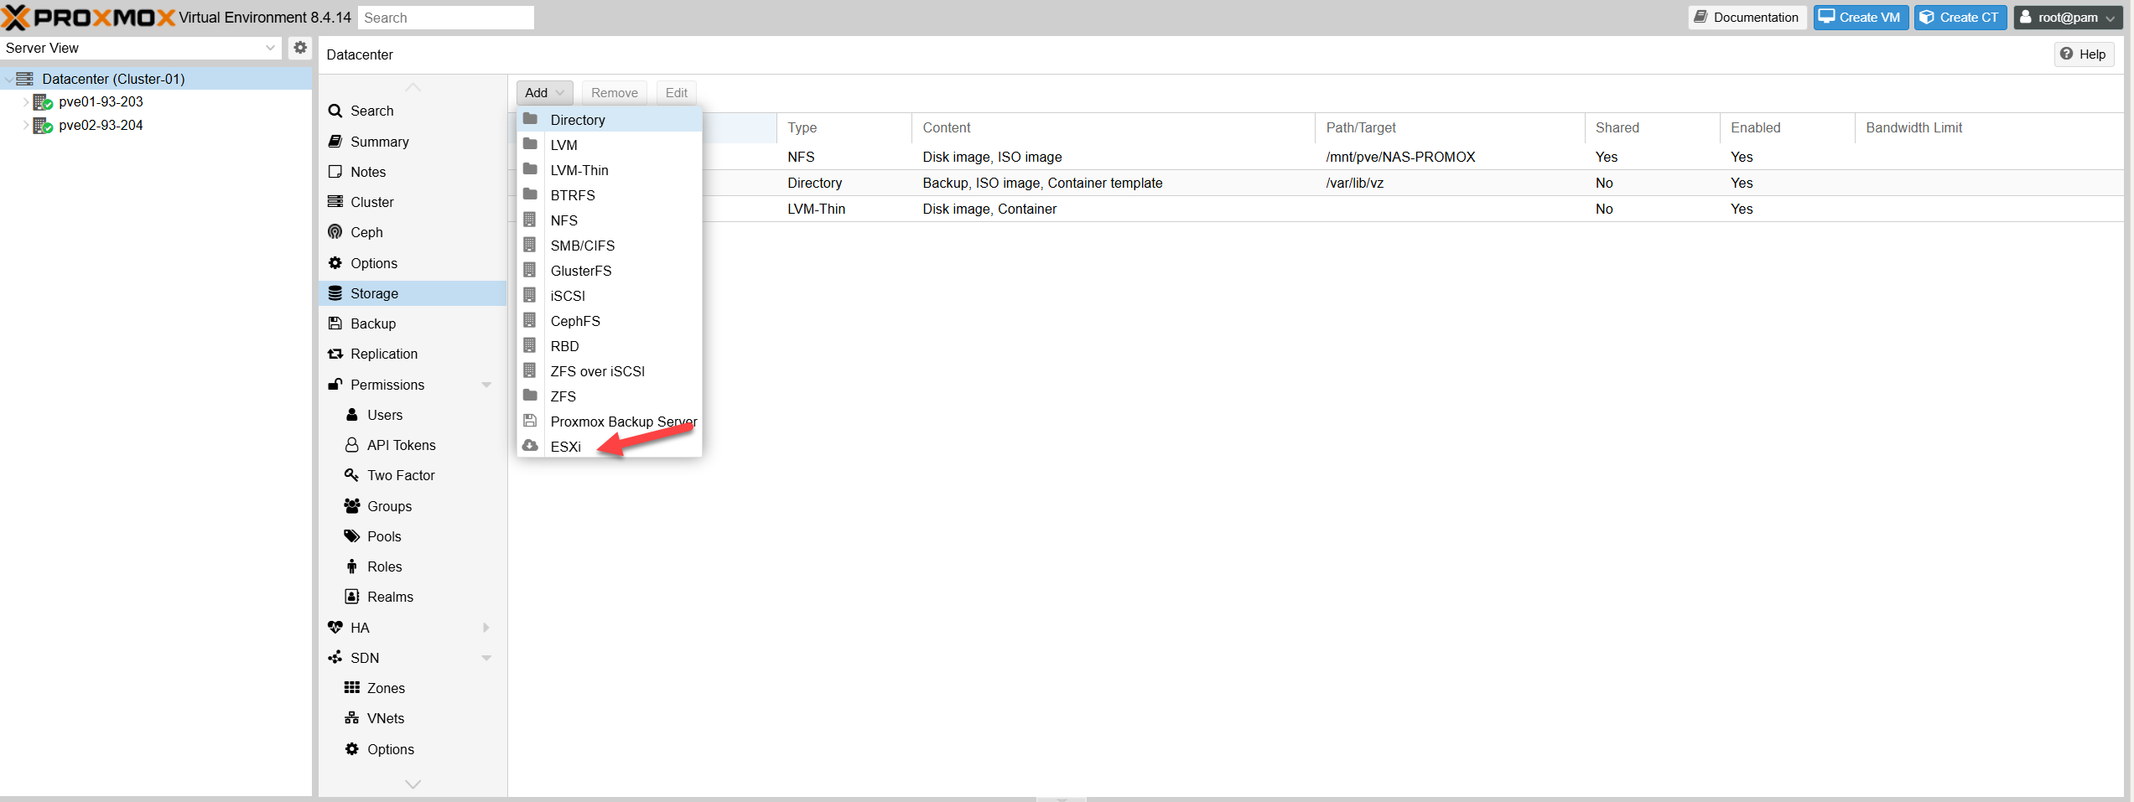Choose NFS storage type from menu

pos(563,220)
